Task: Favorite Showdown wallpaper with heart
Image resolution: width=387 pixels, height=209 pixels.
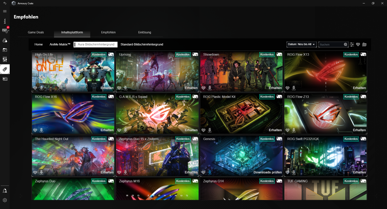Action: coord(204,88)
